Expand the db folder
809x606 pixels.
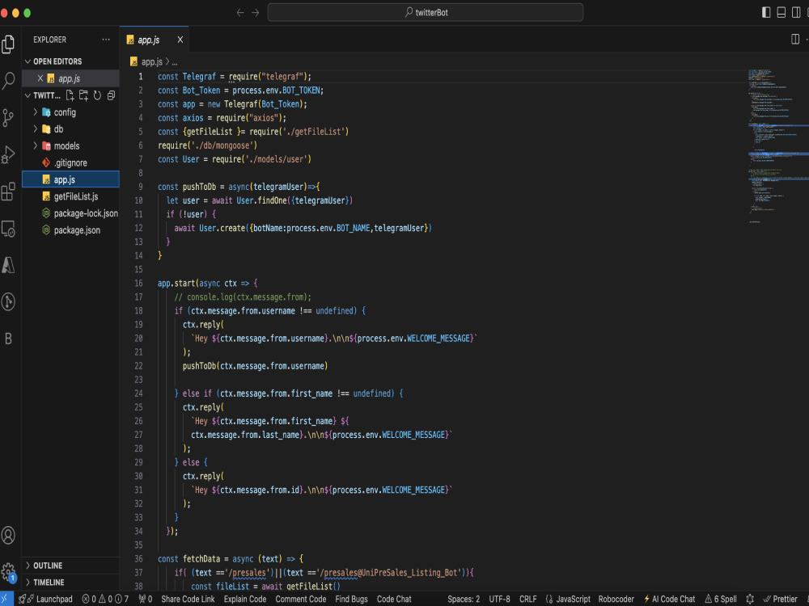[x=70, y=128]
